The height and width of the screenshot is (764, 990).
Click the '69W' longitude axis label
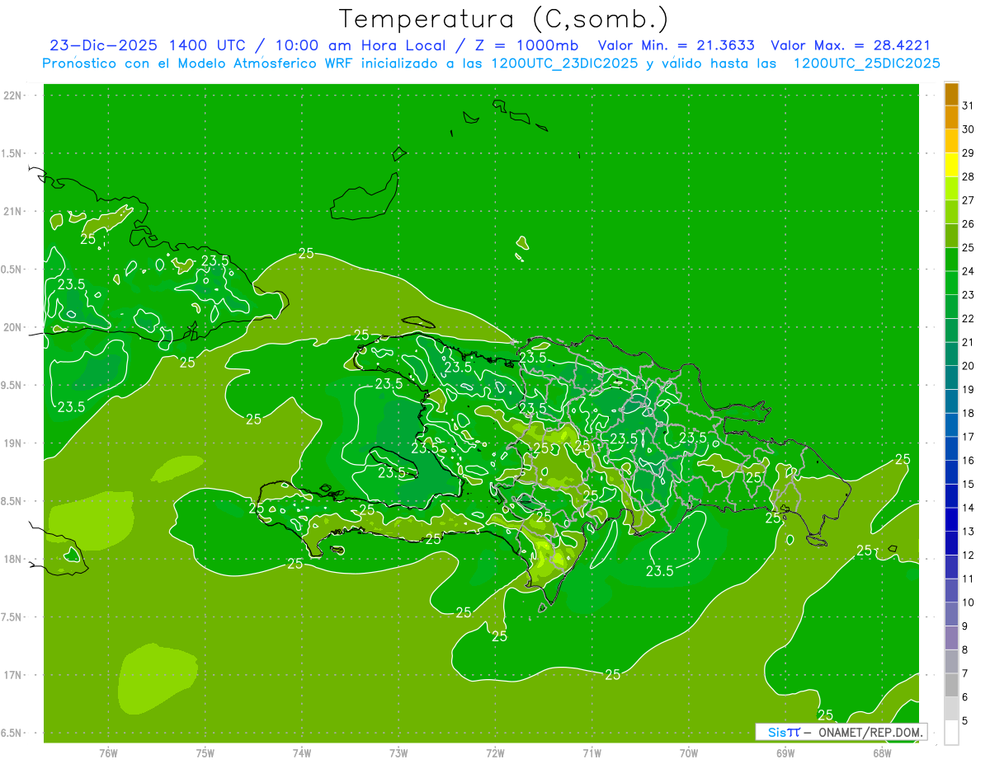click(x=786, y=753)
